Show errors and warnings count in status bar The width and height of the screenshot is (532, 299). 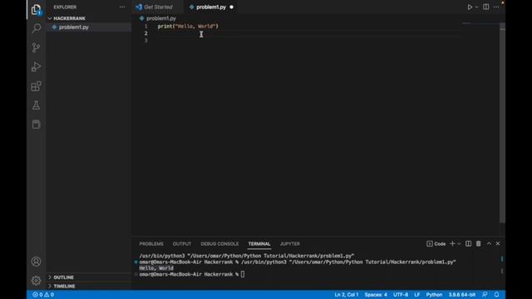(x=43, y=295)
